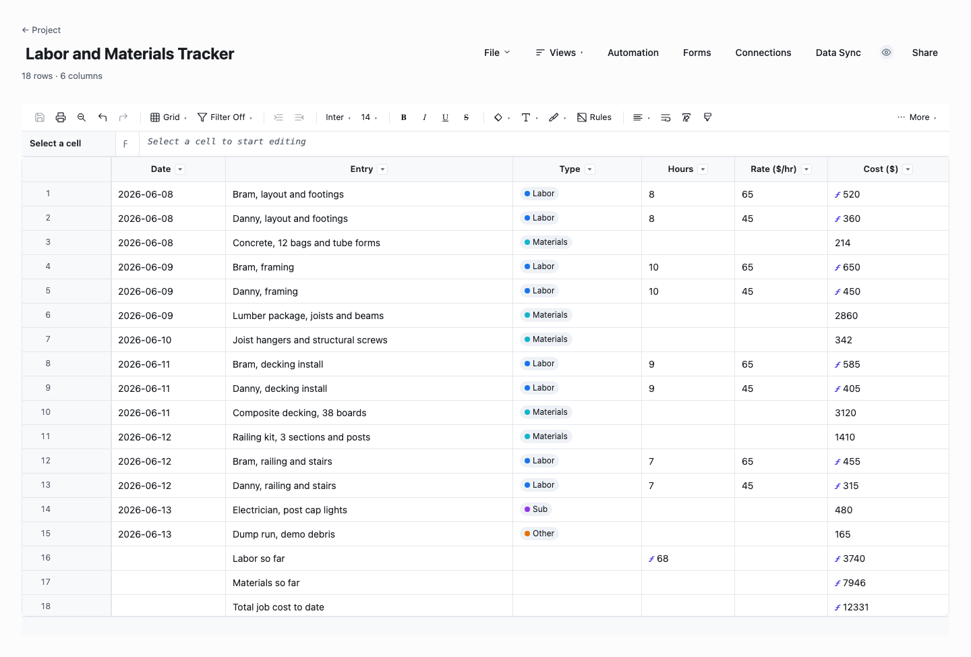Select the Other tag in row 15

pos(539,534)
